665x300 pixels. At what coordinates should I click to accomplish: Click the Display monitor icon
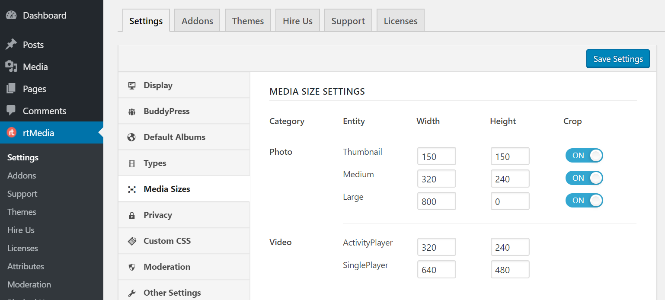coord(132,85)
